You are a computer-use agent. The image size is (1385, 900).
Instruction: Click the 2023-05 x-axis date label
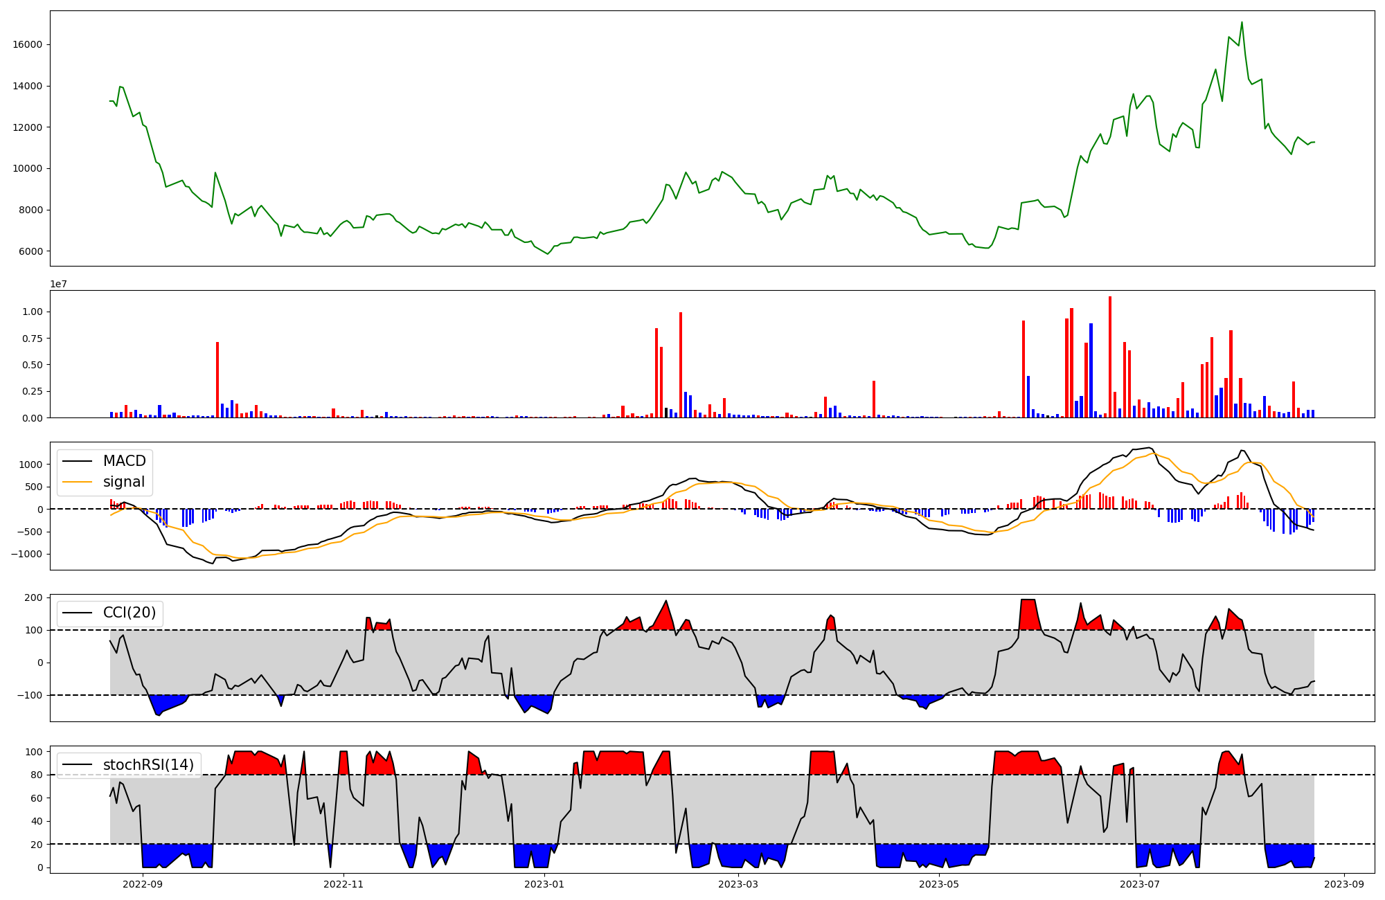click(939, 884)
